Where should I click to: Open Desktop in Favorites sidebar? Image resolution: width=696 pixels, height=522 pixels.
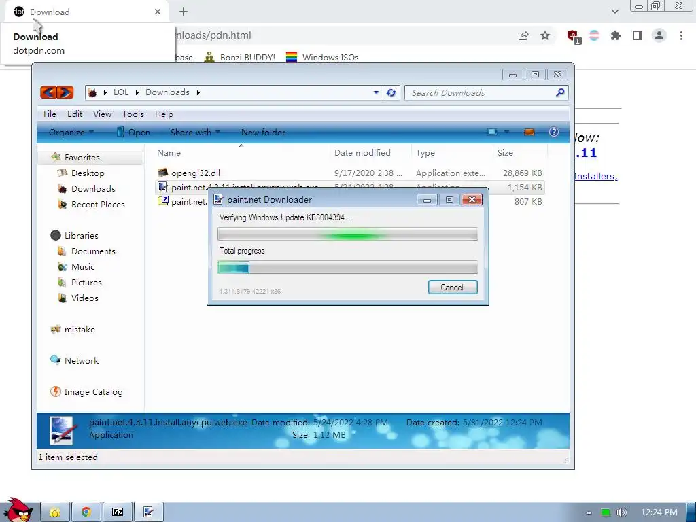tap(88, 173)
